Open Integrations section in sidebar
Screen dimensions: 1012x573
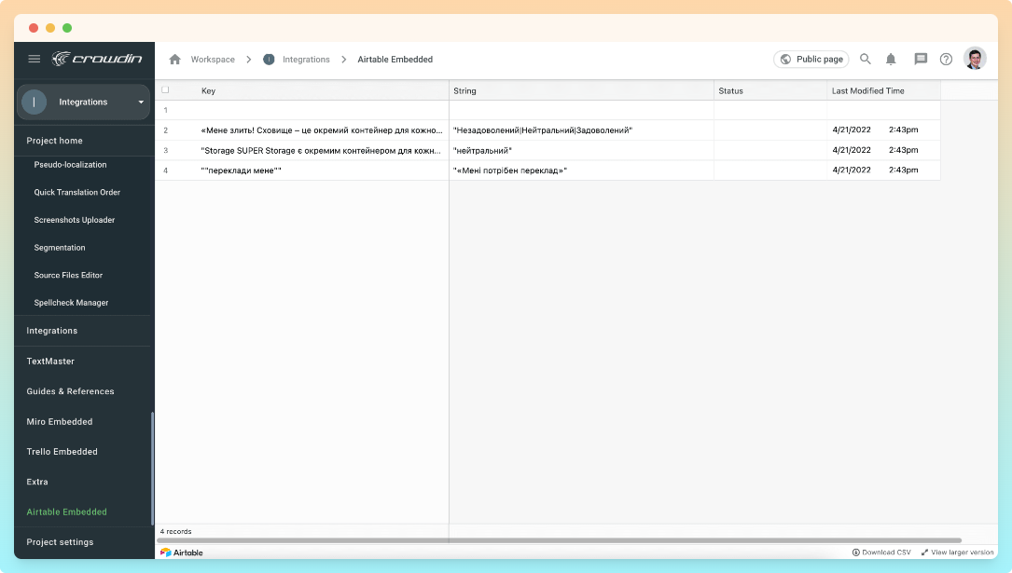pos(51,331)
